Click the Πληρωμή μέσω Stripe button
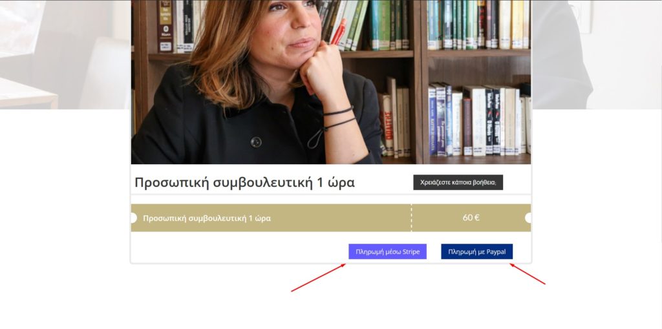Image resolution: width=662 pixels, height=329 pixels. click(387, 251)
